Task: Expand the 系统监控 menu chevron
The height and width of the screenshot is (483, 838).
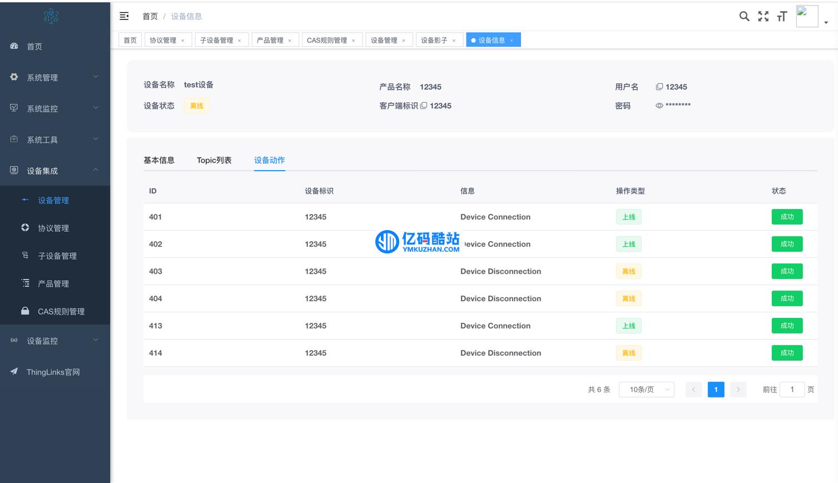Action: pyautogui.click(x=96, y=108)
